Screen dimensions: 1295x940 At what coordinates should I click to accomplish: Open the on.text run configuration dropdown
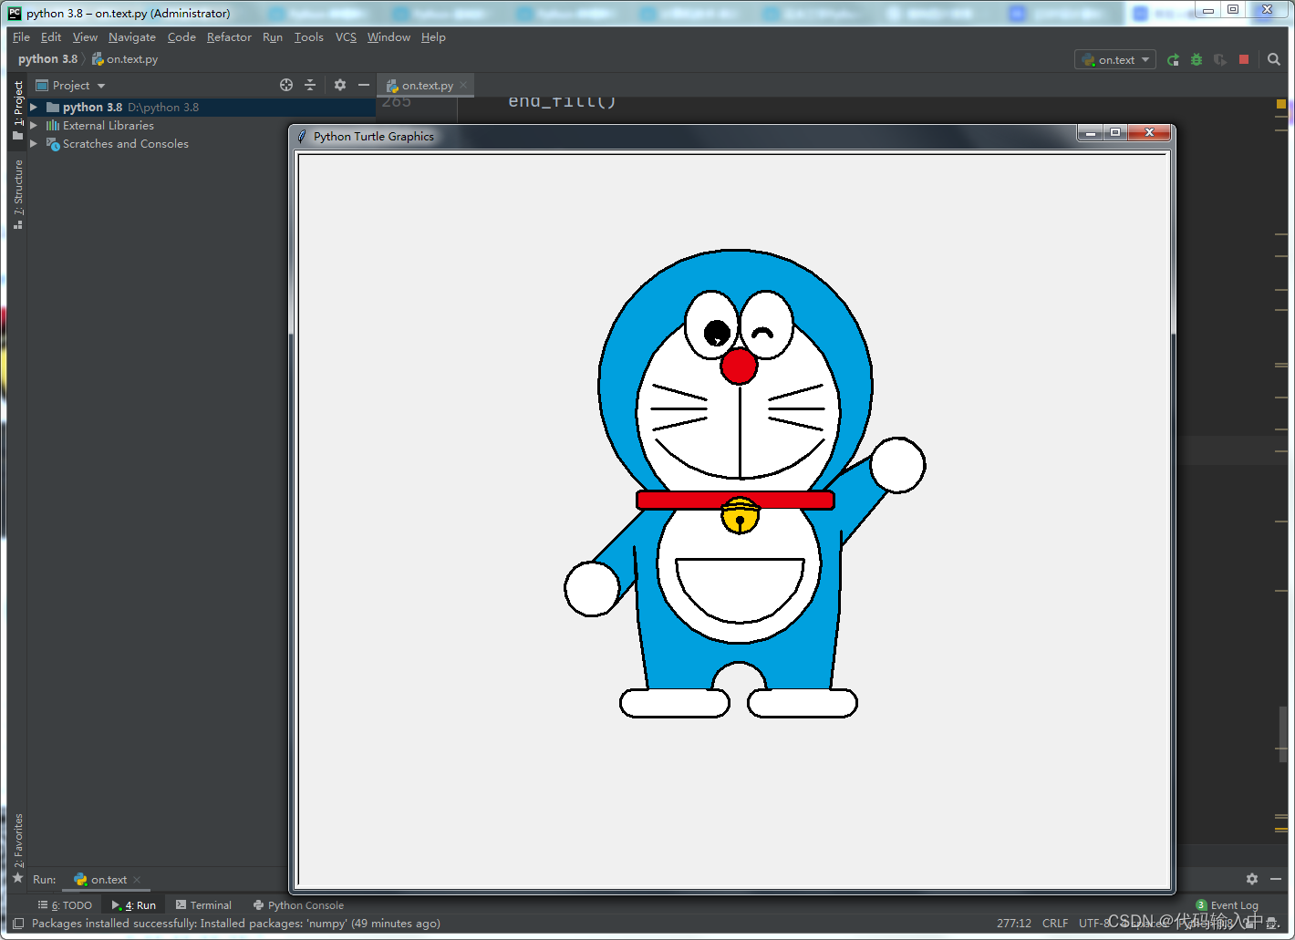tap(1115, 59)
